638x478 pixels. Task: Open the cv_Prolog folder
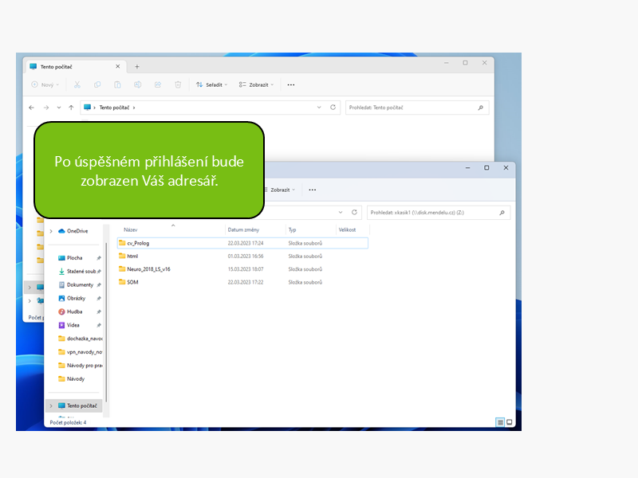pyautogui.click(x=137, y=243)
